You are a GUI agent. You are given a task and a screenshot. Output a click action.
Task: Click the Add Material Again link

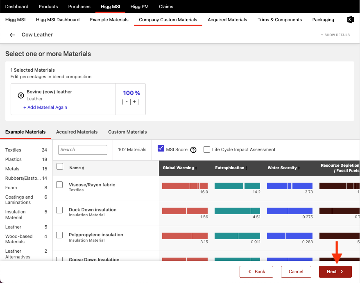(x=45, y=107)
